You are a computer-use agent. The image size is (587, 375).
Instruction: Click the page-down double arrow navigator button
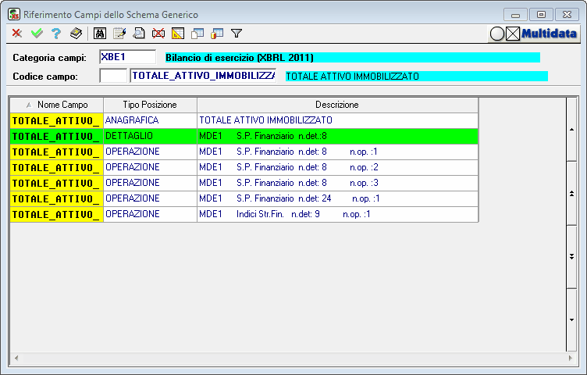[571, 256]
